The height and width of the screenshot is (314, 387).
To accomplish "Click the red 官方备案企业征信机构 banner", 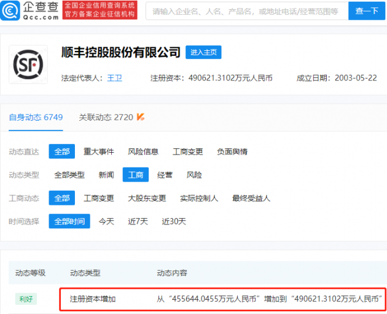I will click(x=100, y=10).
